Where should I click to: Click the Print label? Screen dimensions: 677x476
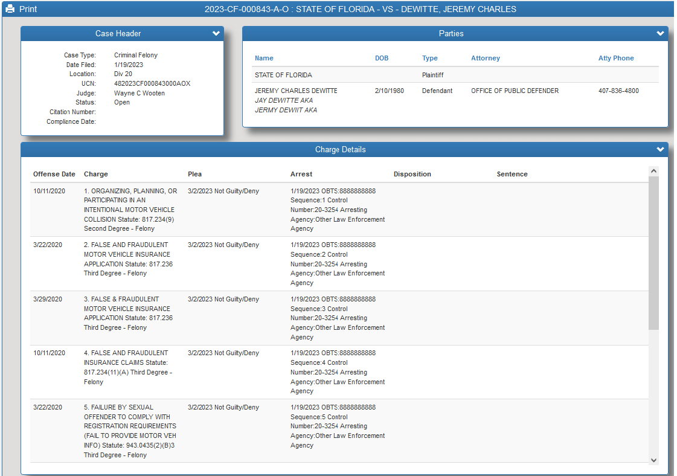tap(28, 9)
